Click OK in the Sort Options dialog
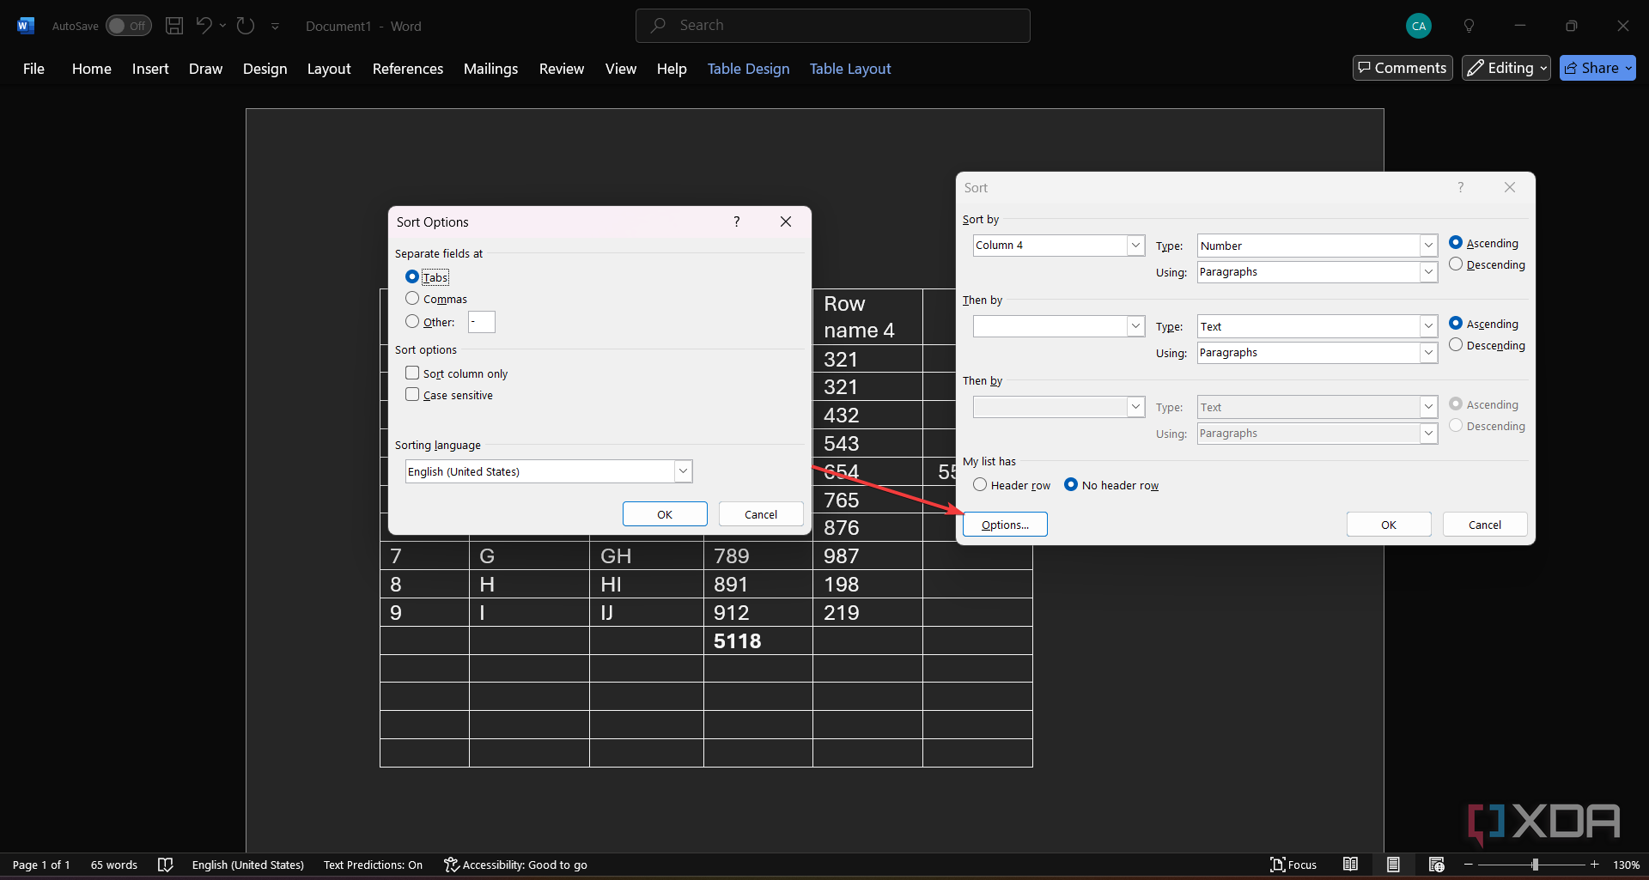Screen dimensions: 1649x880 point(665,514)
